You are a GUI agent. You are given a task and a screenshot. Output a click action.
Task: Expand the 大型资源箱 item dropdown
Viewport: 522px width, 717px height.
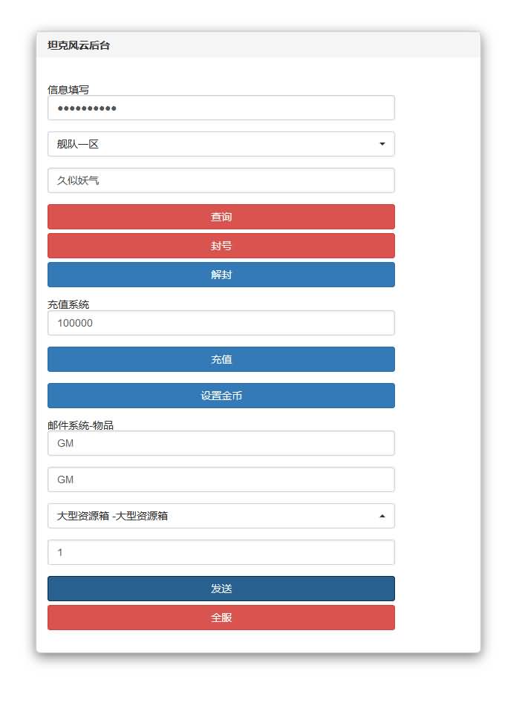221,515
